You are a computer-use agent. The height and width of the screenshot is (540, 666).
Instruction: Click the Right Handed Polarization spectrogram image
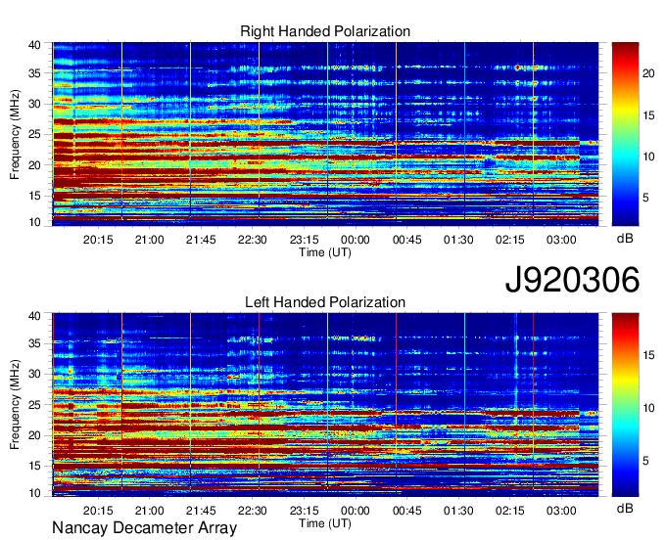click(325, 134)
